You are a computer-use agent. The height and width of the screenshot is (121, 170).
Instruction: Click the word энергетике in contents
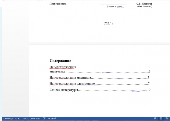tap(57, 71)
